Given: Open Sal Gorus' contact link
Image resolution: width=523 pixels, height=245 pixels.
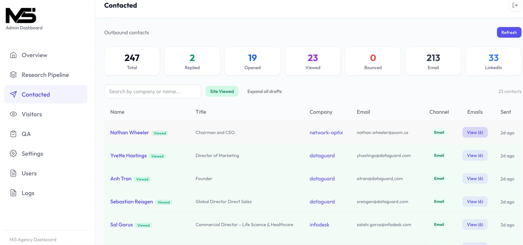Looking at the screenshot, I should point(121,225).
